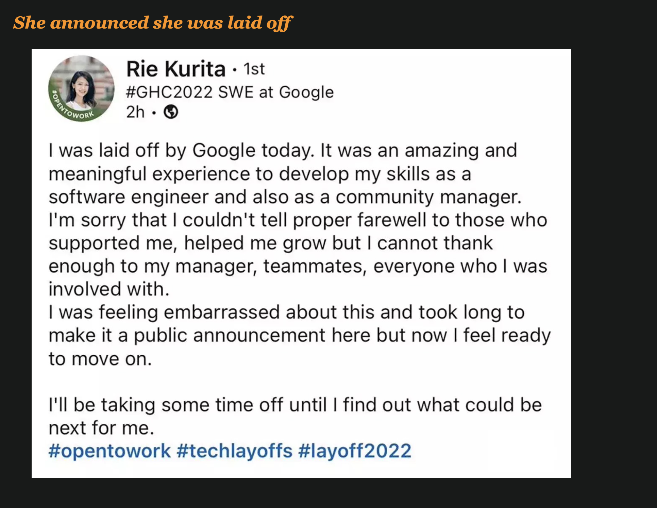Screen dimensions: 657x508
Task: Click the line 'to move on.'
Action: pyautogui.click(x=100, y=359)
